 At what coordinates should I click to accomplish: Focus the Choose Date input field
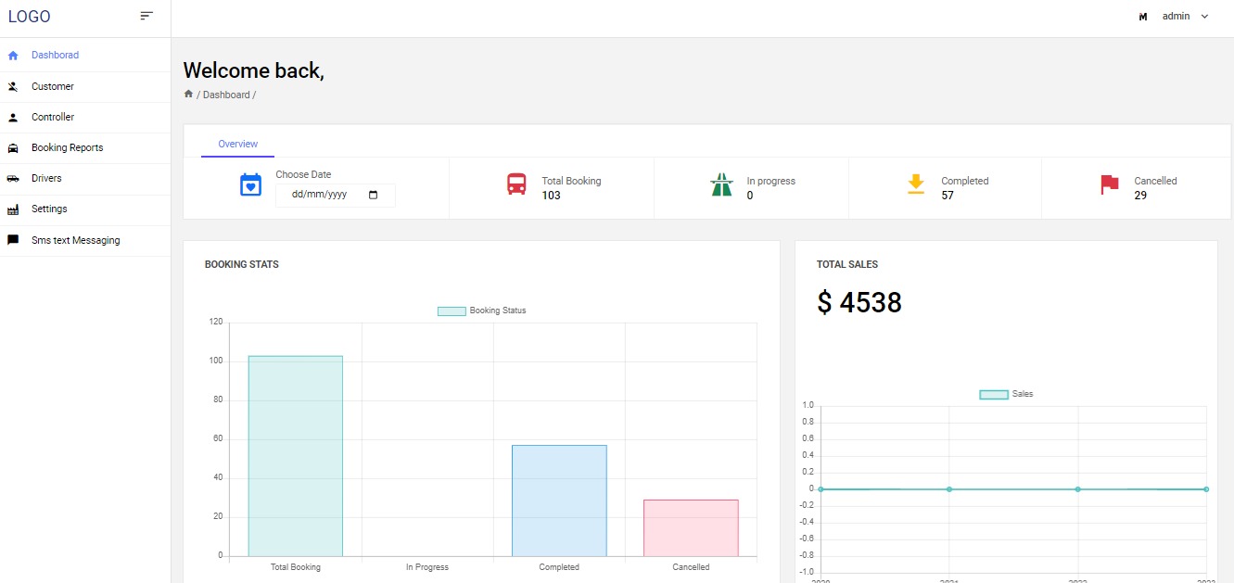pos(336,196)
